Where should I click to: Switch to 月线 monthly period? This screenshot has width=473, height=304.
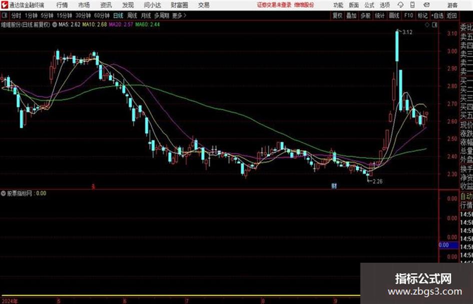click(x=146, y=15)
